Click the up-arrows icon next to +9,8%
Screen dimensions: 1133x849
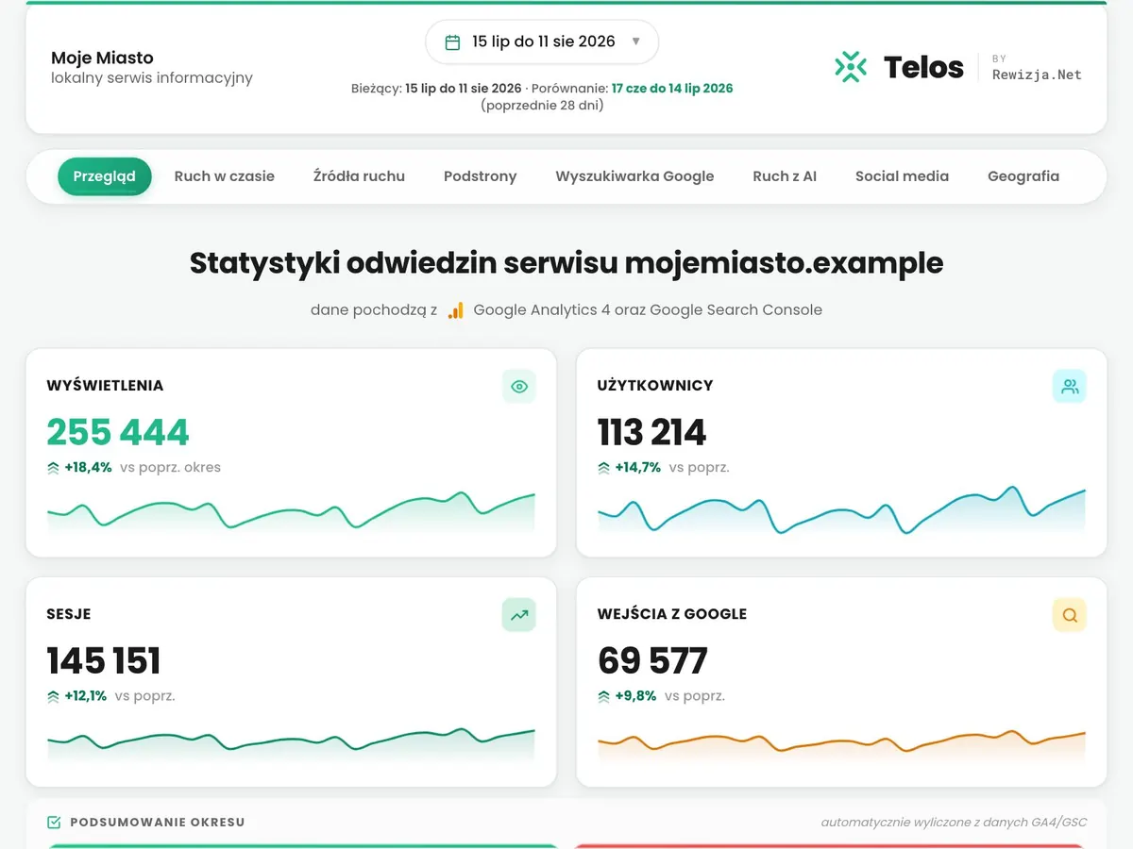604,696
